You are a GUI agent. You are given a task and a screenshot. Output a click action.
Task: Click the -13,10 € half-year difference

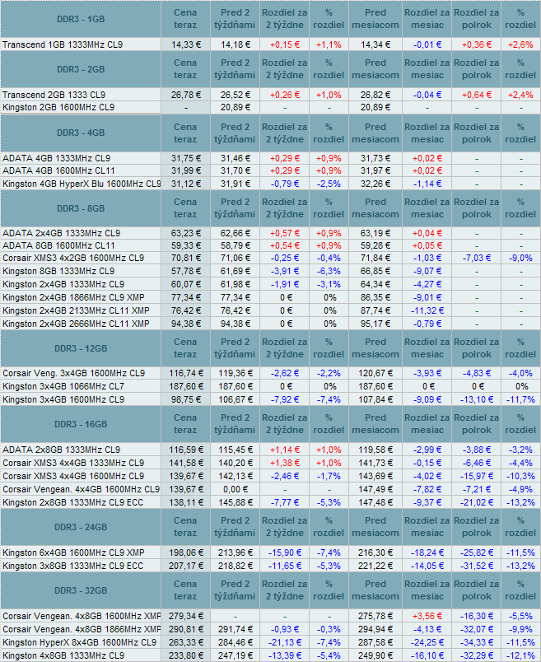click(x=477, y=399)
